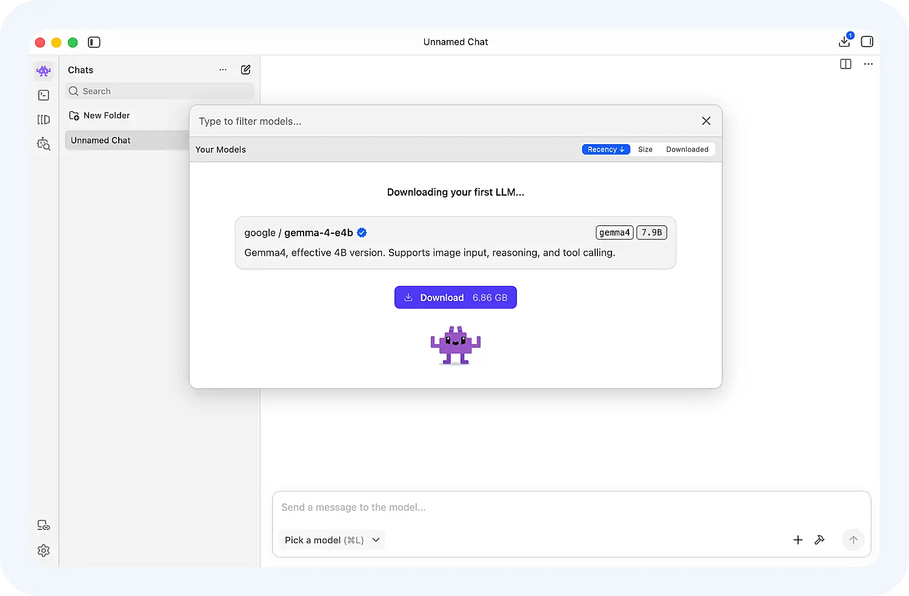909x596 pixels.
Task: Toggle the left sidebar panel icon
Action: point(94,42)
